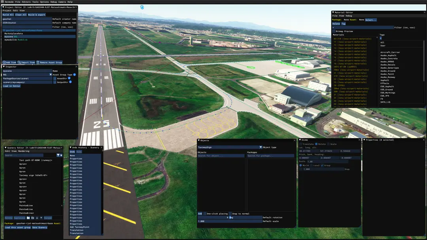Collapse the Material Editor panel
The width and height of the screenshot is (427, 240).
[x=333, y=13]
